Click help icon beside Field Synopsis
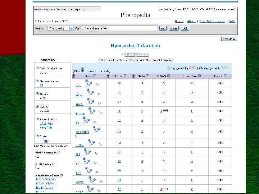 tap(59, 152)
